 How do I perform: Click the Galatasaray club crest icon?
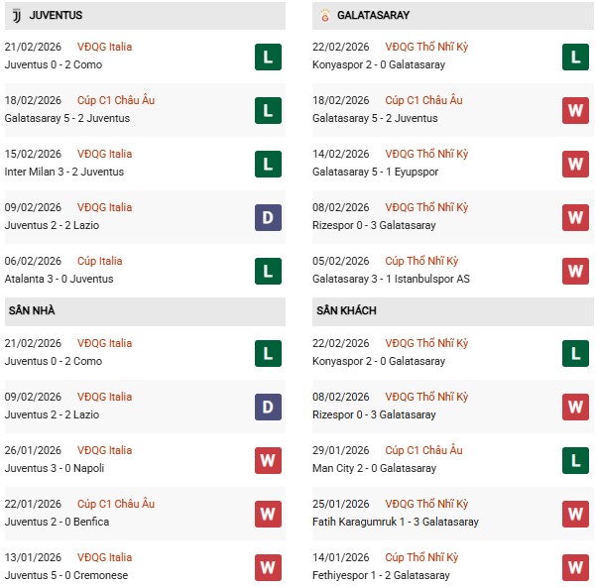tap(324, 16)
